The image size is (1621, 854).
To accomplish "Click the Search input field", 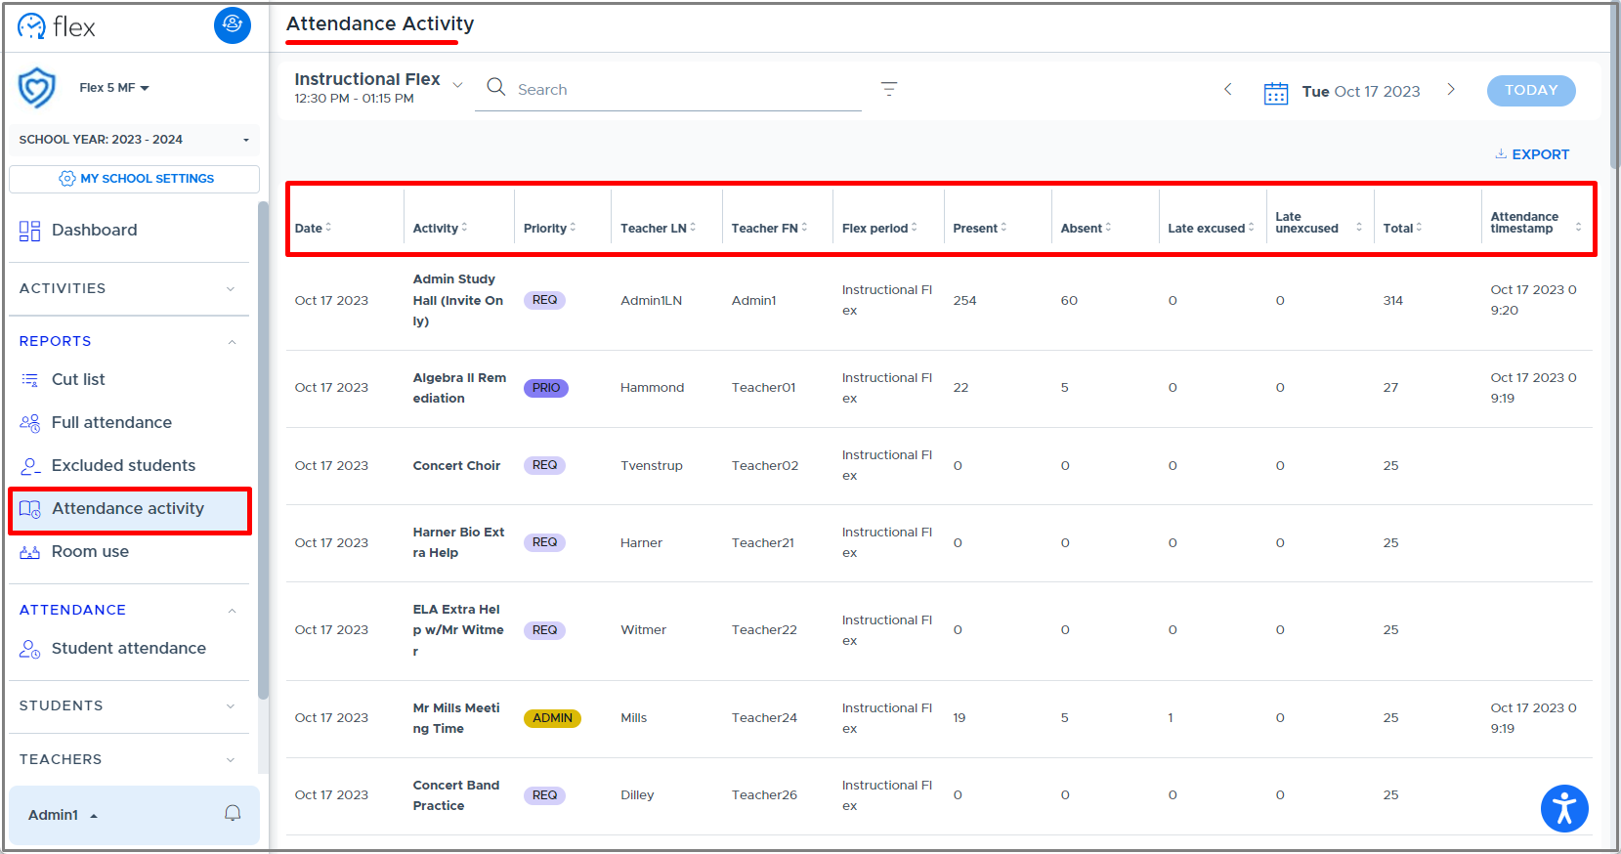I will tap(668, 90).
